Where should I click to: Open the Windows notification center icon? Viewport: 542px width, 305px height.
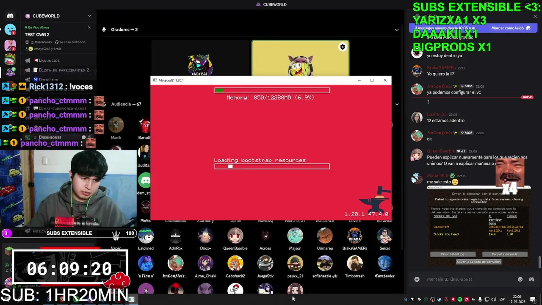coord(534,300)
